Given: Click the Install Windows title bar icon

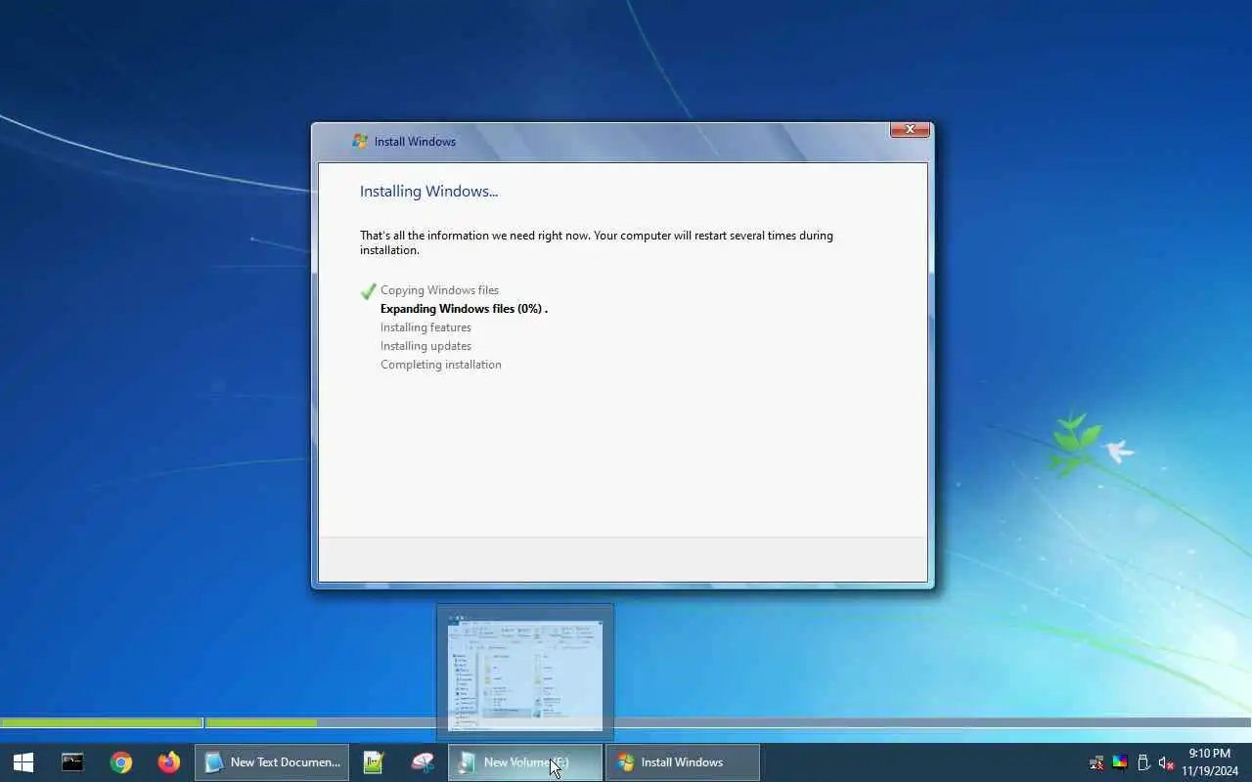Looking at the screenshot, I should (360, 141).
